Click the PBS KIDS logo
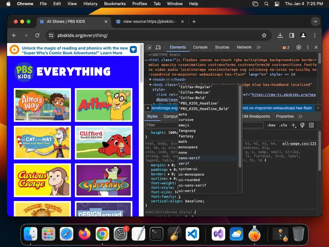The height and width of the screenshot is (247, 329). click(24, 72)
